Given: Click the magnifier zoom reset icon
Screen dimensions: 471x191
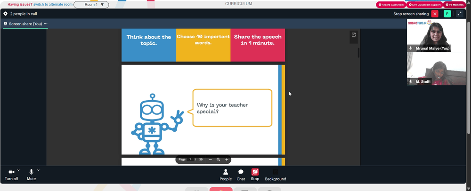Looking at the screenshot, I should [x=219, y=159].
